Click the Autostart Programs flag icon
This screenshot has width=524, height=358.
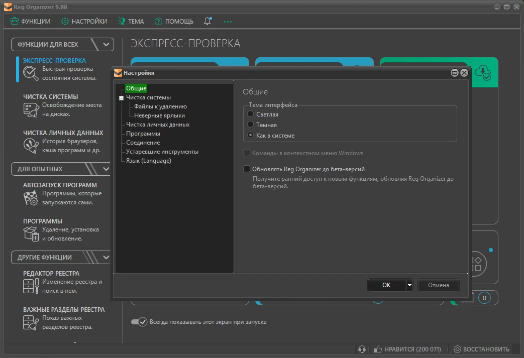(x=31, y=198)
